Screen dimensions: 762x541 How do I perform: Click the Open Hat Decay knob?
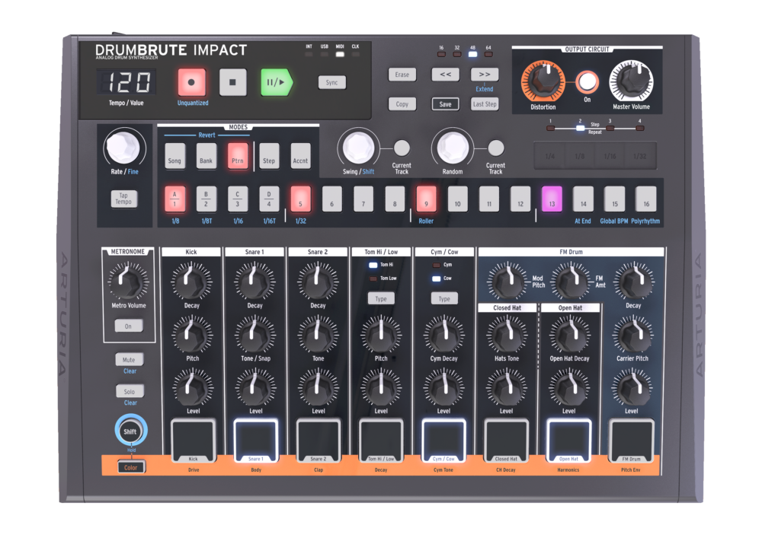pos(569,334)
